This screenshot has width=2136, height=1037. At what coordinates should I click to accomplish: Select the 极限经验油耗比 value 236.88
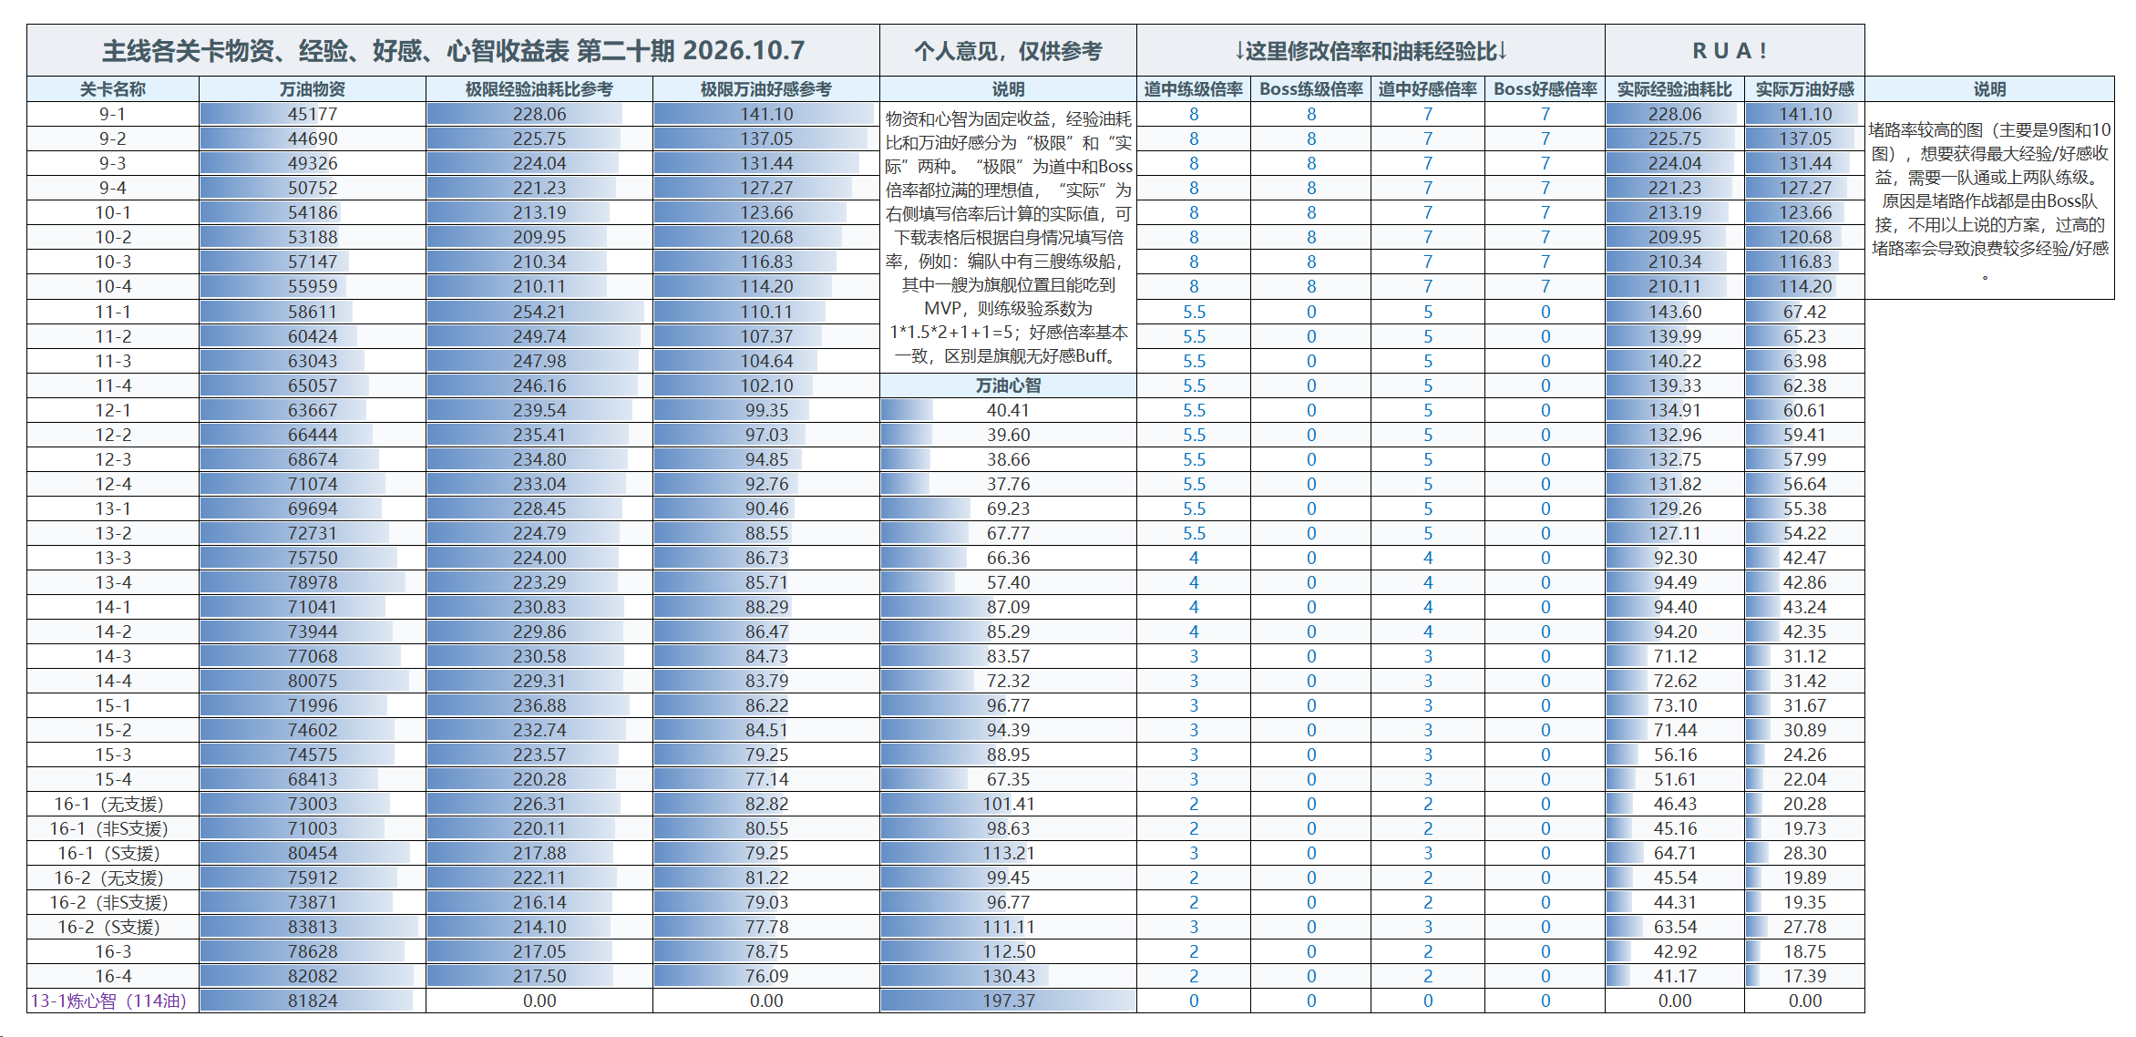pos(539,705)
